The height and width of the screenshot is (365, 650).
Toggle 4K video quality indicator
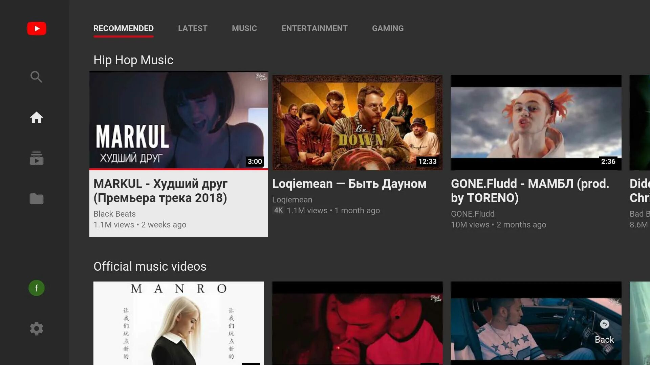click(x=277, y=210)
